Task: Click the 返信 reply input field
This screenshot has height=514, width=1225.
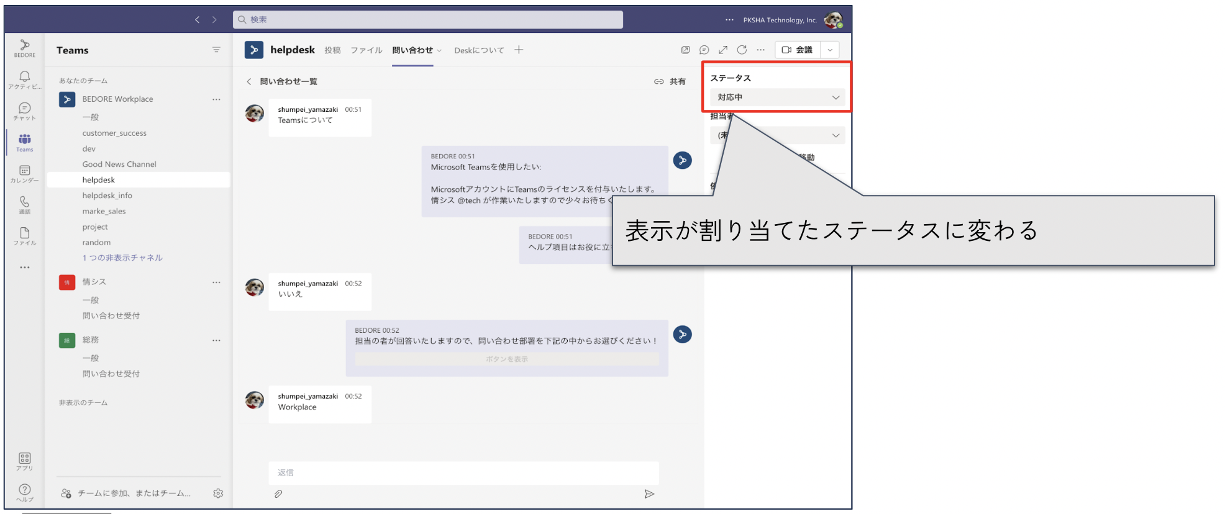Action: tap(463, 473)
